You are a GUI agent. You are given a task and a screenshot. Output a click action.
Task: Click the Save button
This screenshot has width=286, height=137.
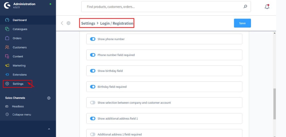(x=242, y=23)
